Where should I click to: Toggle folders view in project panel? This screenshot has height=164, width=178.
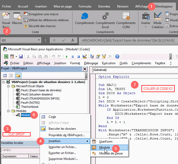pos(18,76)
